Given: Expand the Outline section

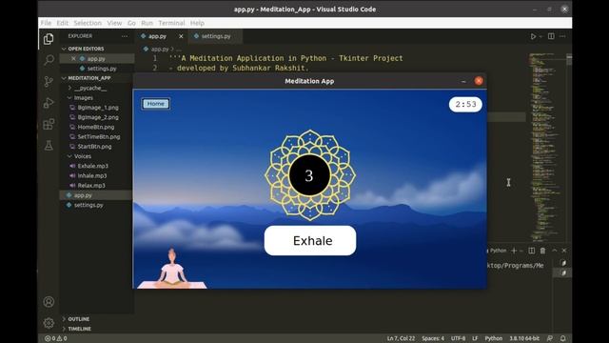Looking at the screenshot, I should [x=64, y=319].
